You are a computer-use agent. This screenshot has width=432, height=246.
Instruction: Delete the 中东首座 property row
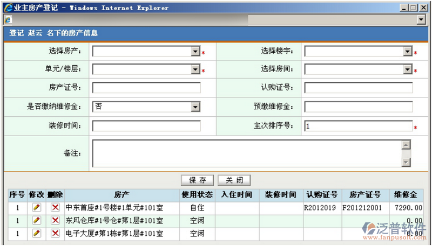(55, 207)
